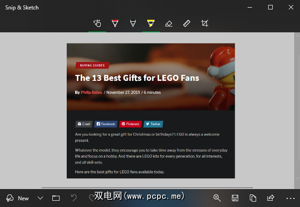Activate the Image Crop tool
The image size is (300, 207).
[205, 23]
